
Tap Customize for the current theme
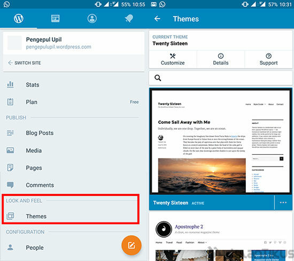point(173,59)
